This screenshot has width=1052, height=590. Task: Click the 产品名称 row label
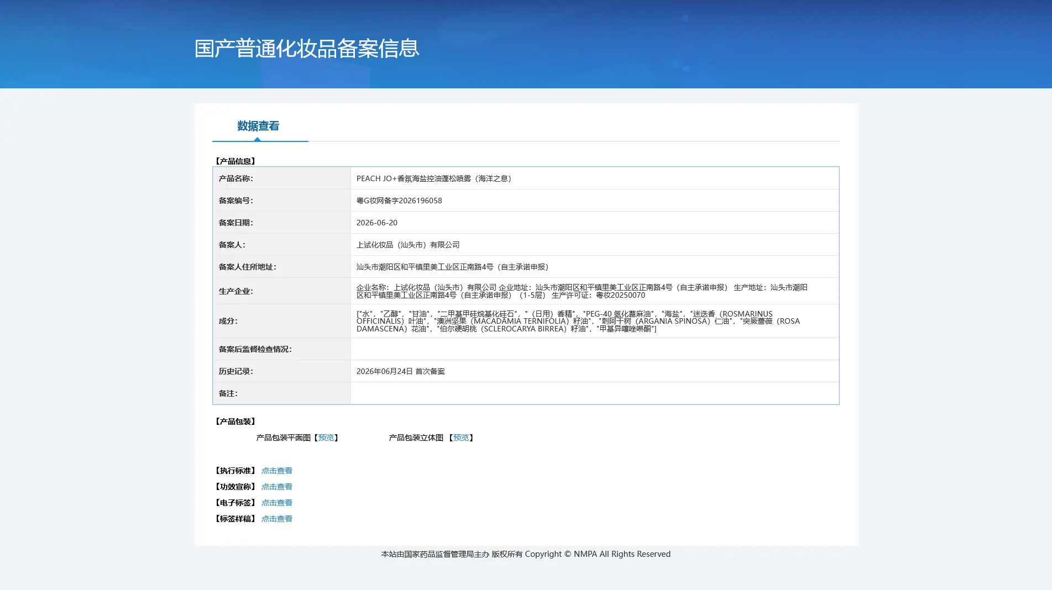click(x=236, y=178)
